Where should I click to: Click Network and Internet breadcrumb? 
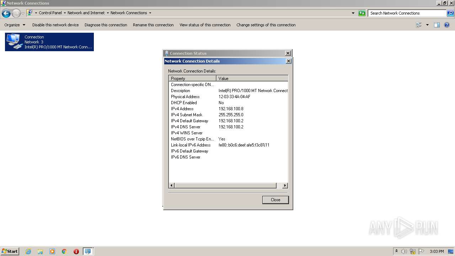click(x=86, y=13)
